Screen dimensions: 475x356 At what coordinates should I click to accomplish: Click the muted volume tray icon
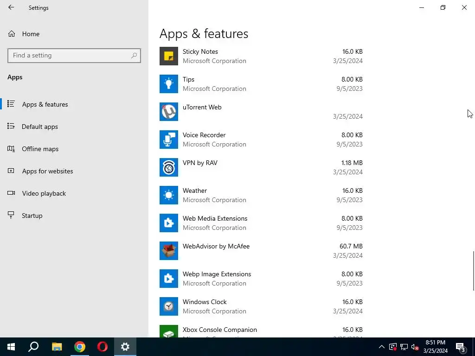[415, 347]
